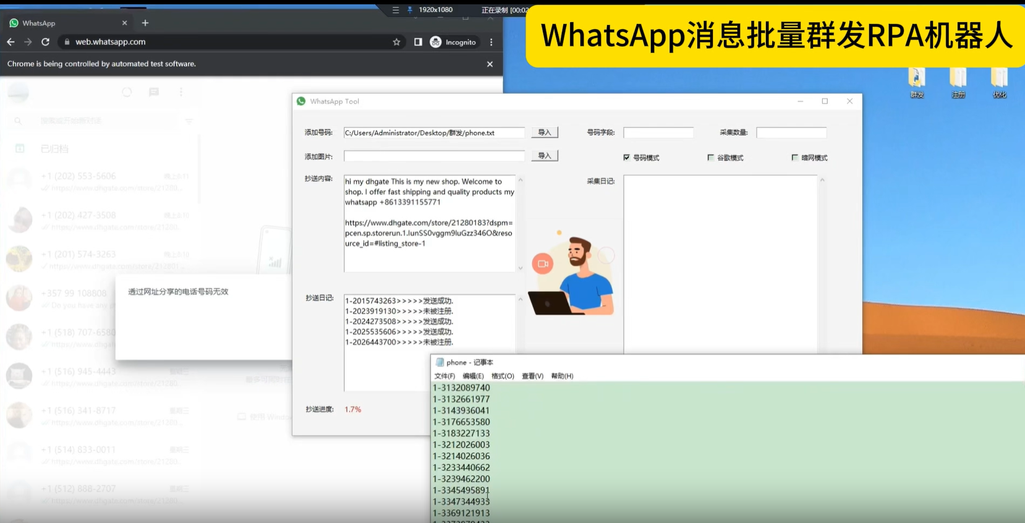Click the Chrome reload page icon
This screenshot has height=523, width=1025.
[x=45, y=42]
